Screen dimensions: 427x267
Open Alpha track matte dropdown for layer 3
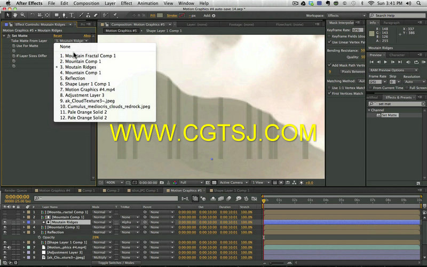130,222
